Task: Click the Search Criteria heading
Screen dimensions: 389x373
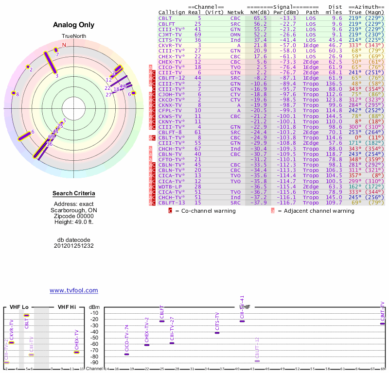Action: 74,193
